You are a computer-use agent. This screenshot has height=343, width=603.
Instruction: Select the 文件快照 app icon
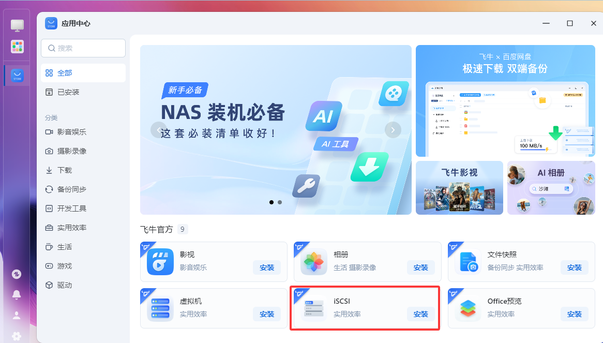point(468,262)
